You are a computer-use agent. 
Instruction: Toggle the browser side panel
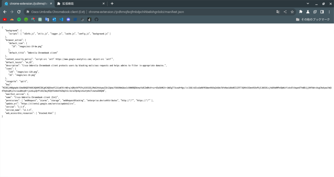(x=322, y=12)
